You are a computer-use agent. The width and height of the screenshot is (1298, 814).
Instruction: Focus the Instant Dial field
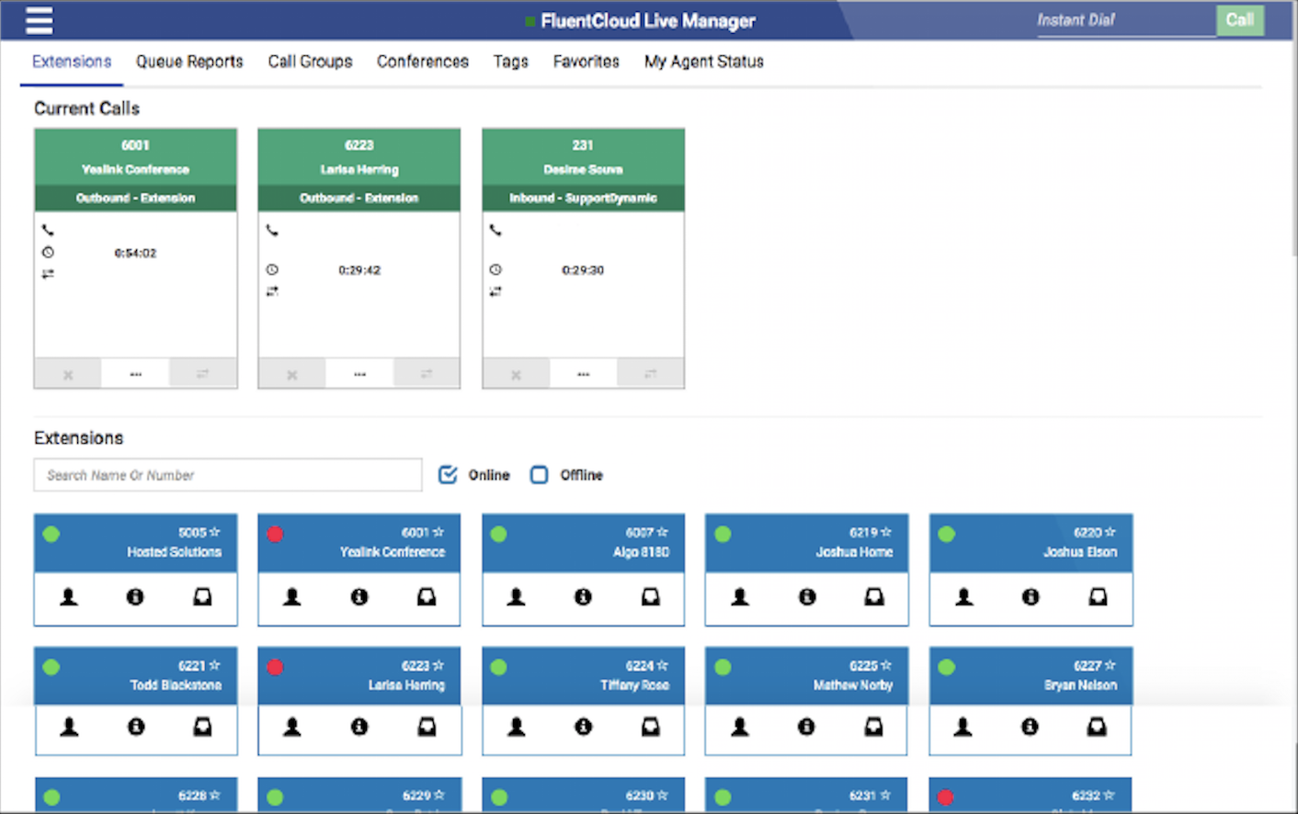(x=1126, y=21)
